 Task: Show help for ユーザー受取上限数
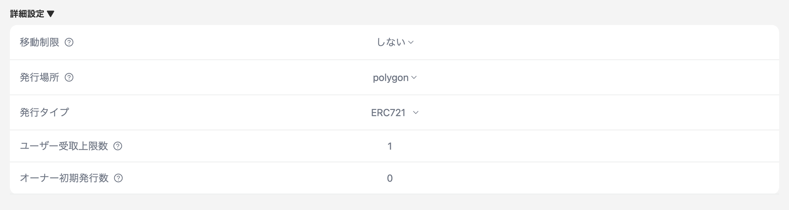(118, 146)
